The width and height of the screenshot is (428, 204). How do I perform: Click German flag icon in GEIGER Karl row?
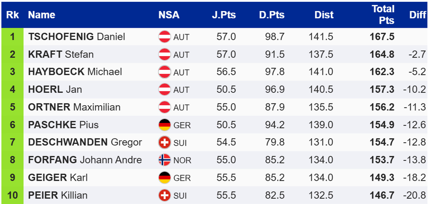[164, 178]
